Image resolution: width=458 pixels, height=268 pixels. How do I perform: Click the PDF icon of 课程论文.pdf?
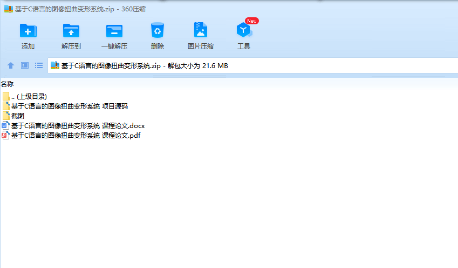pos(5,136)
